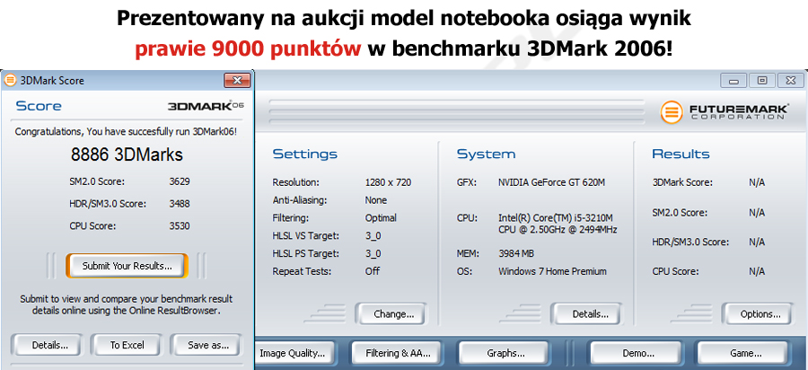
Task: Export the score with To Excel
Action: (x=127, y=344)
